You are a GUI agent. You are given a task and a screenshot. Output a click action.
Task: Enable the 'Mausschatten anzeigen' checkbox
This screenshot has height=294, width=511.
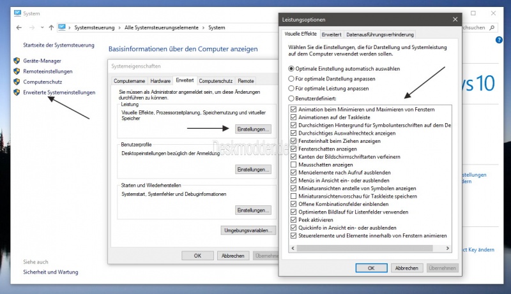293,165
